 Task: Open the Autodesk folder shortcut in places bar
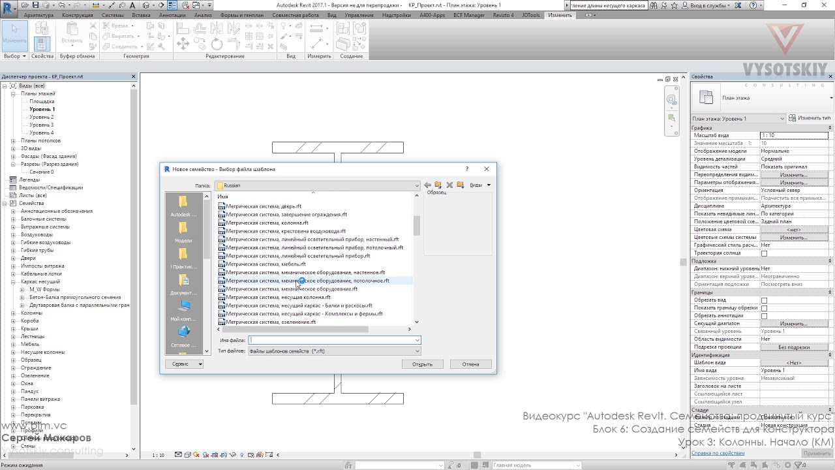[x=183, y=206]
